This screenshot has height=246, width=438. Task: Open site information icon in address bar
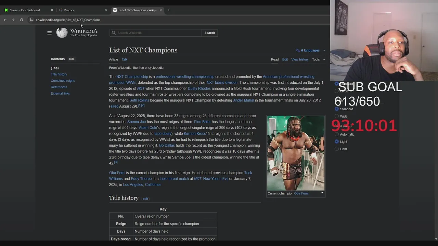pos(31,20)
